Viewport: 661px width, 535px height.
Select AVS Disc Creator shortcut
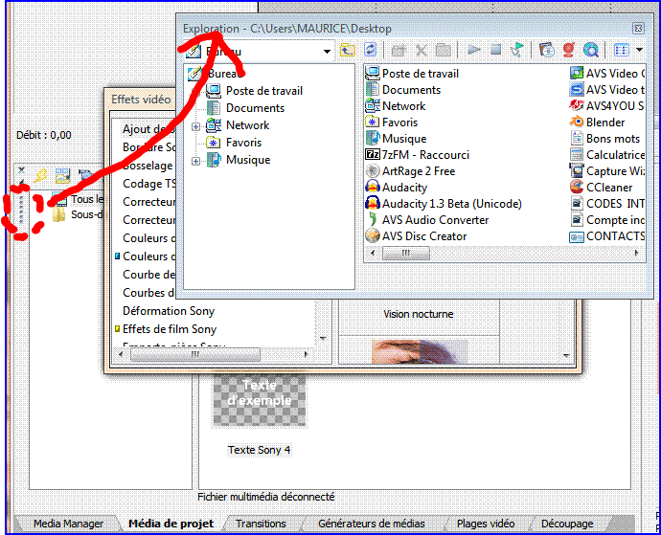[x=416, y=236]
